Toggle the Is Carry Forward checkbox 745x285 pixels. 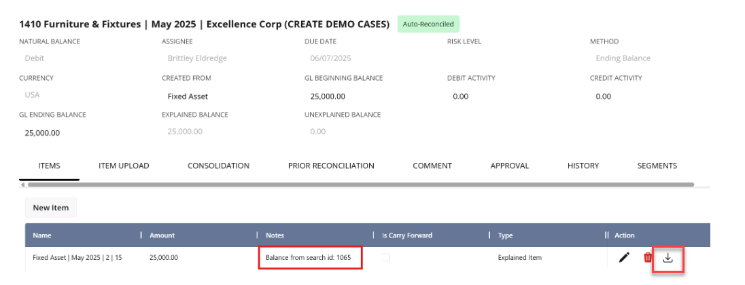(x=386, y=257)
